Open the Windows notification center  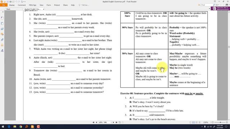(x=226, y=126)
